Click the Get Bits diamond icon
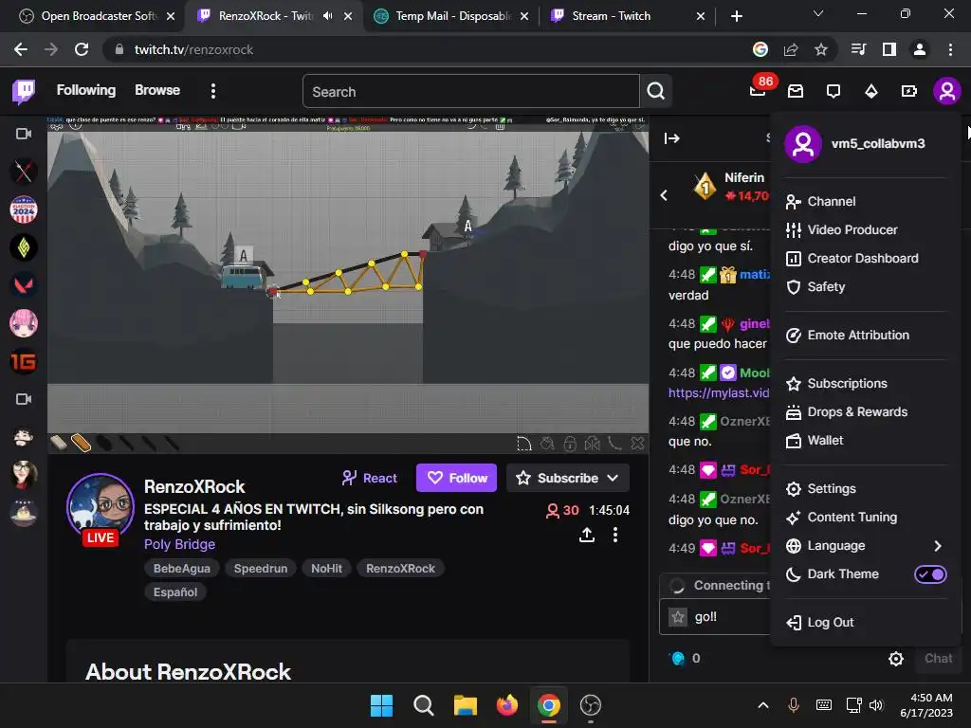The width and height of the screenshot is (971, 728). [x=871, y=92]
